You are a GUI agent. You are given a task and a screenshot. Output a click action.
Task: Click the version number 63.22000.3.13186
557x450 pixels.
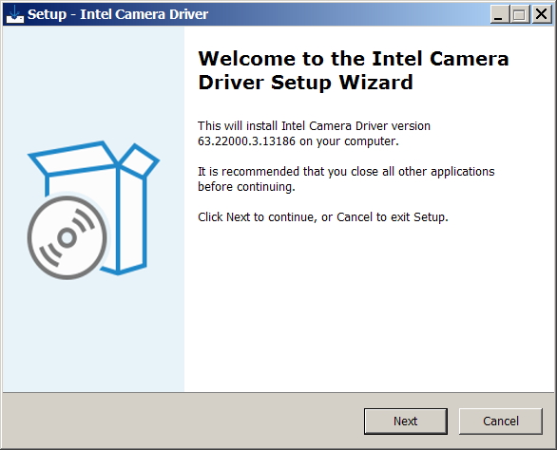[246, 141]
